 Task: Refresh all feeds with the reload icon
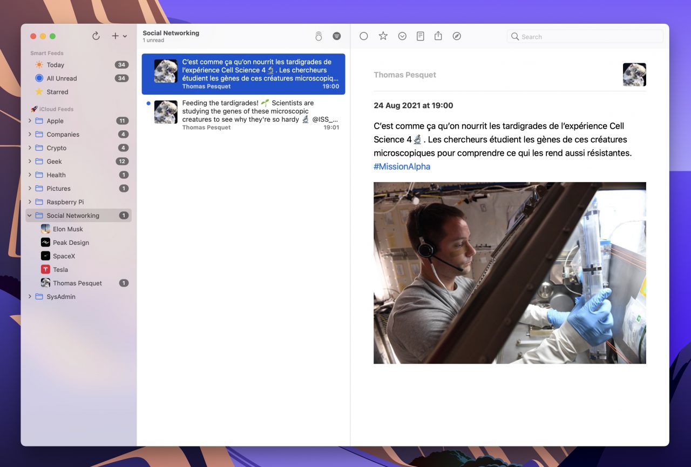pos(96,36)
